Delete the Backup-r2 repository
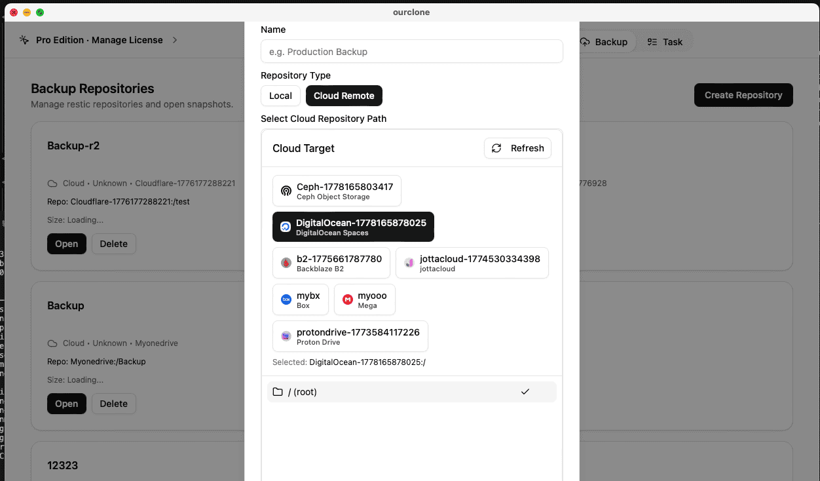The width and height of the screenshot is (820, 481). (114, 244)
